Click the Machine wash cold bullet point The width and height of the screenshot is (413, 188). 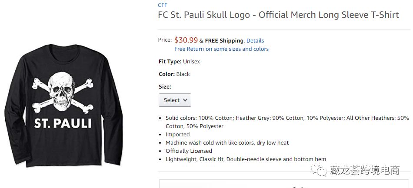click(227, 143)
